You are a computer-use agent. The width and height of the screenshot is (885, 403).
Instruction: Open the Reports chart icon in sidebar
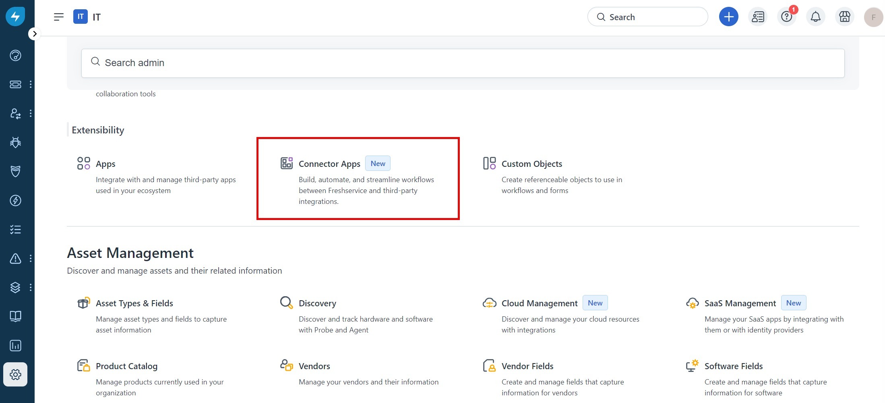[x=15, y=345]
